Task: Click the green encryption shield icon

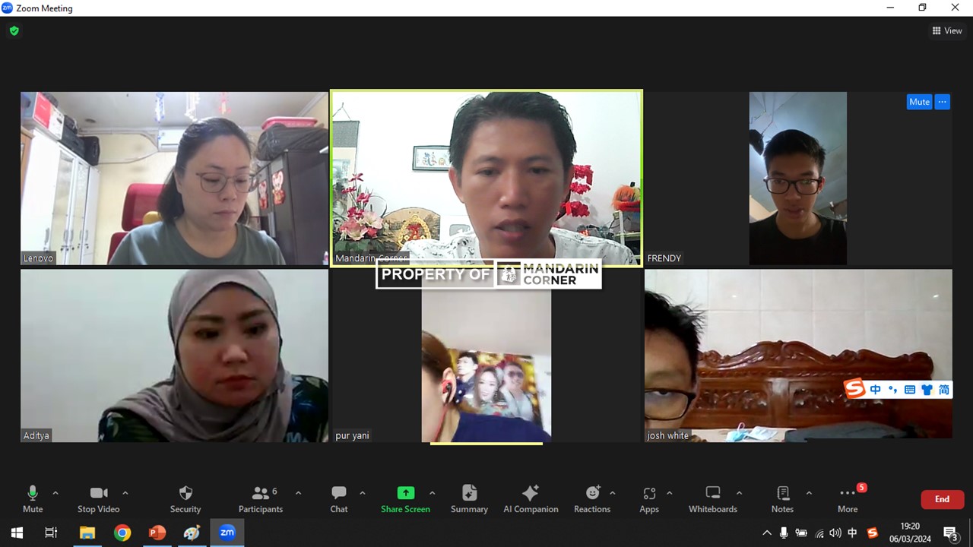Action: click(14, 31)
